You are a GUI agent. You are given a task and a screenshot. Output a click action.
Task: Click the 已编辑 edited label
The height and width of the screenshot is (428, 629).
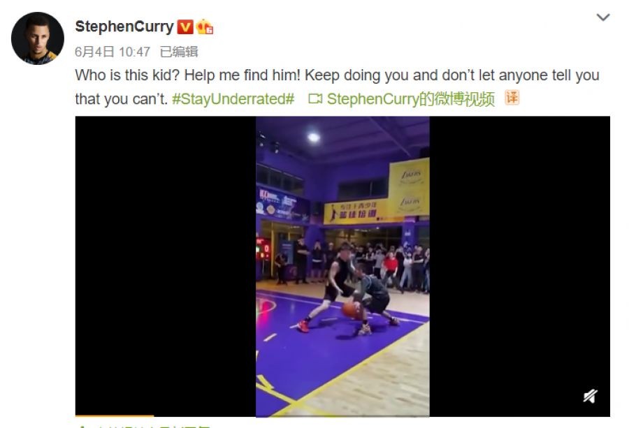[x=179, y=52]
